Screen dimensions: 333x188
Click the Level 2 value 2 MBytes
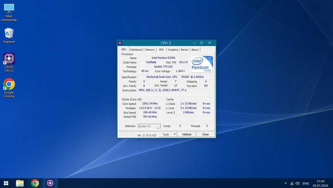(x=188, y=112)
